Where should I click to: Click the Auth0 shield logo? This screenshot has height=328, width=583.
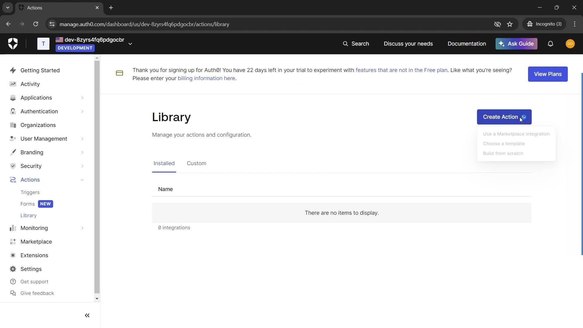(x=13, y=44)
